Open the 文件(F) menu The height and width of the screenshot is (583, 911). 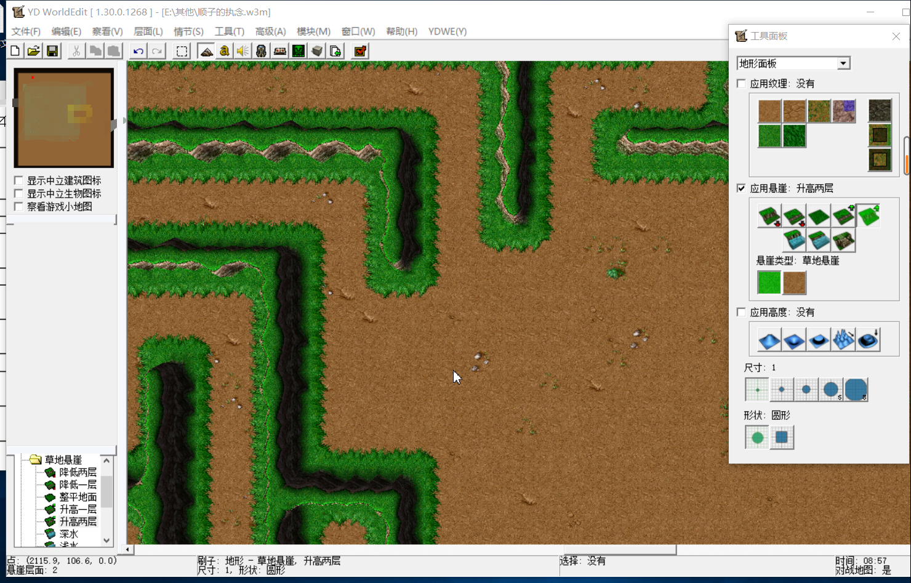(26, 31)
